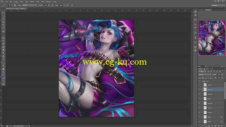Open the Brush panel toggle in options bar
The image size is (226, 127).
coord(15,5)
